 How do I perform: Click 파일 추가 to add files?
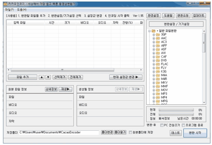[23, 77]
